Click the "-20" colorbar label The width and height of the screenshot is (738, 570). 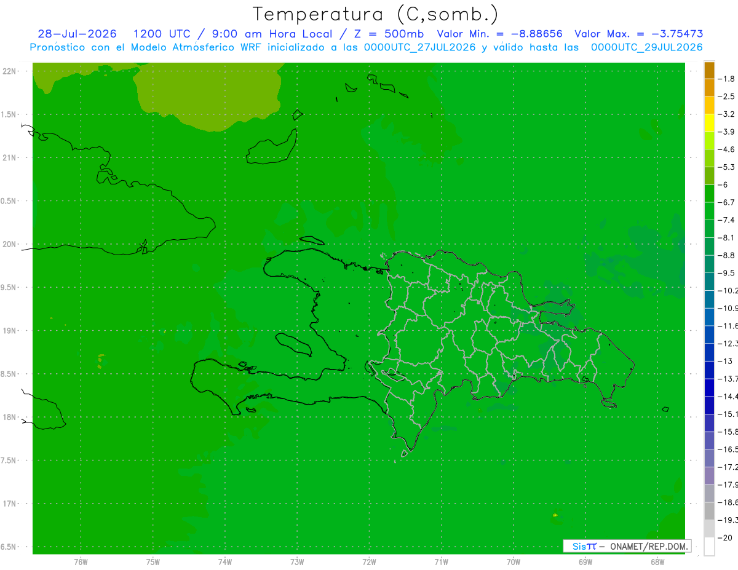725,538
